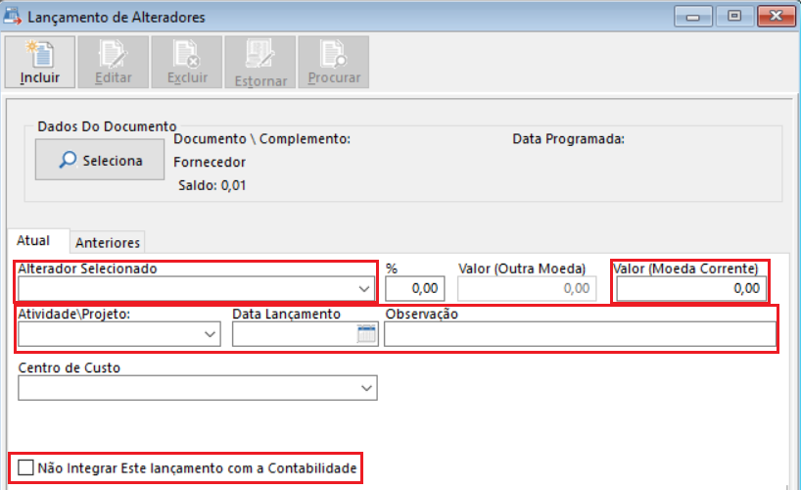Click the 'Data Programada:' label
Screen dimensions: 801x490
click(569, 139)
